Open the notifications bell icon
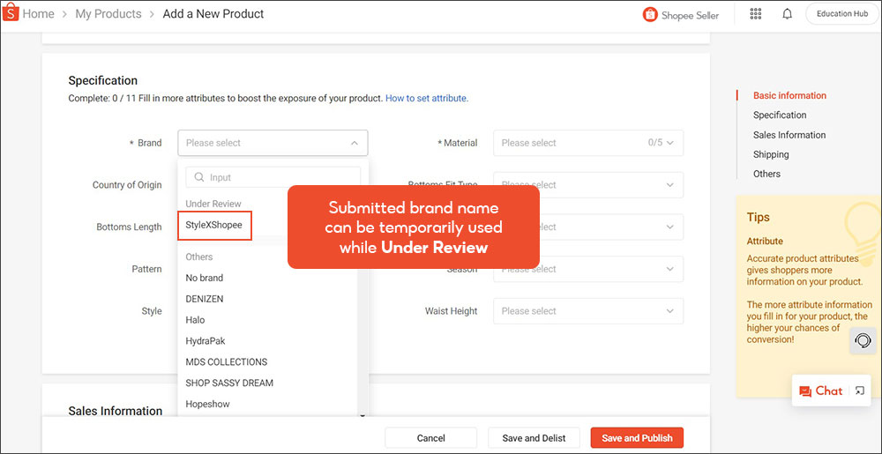The height and width of the screenshot is (454, 882). 787,14
